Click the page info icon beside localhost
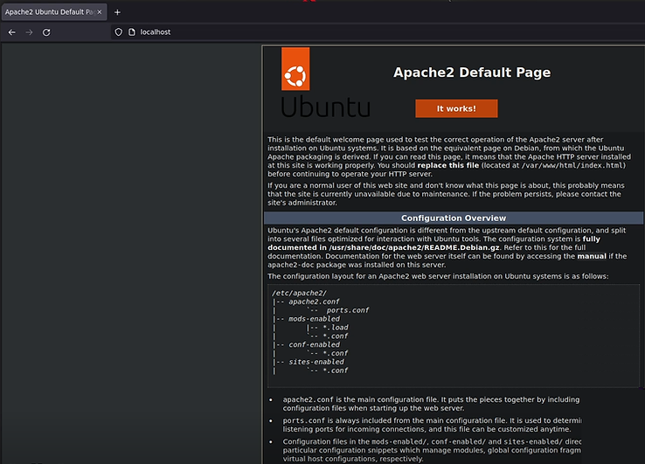The image size is (645, 464). pyautogui.click(x=132, y=32)
